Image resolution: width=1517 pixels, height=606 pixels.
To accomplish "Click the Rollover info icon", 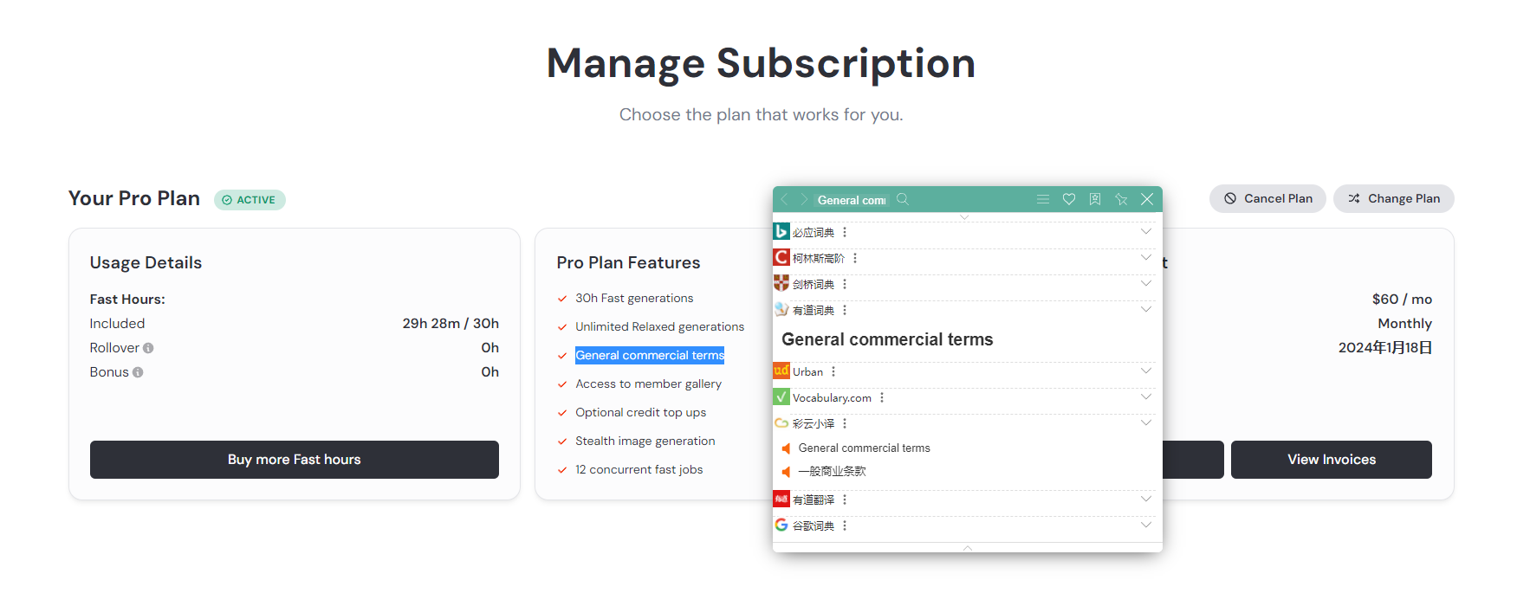I will pos(148,348).
